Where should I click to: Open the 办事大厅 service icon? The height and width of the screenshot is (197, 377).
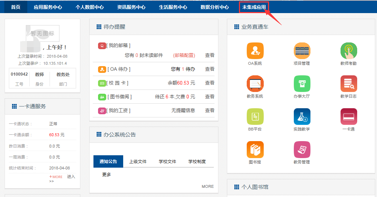[302, 84]
